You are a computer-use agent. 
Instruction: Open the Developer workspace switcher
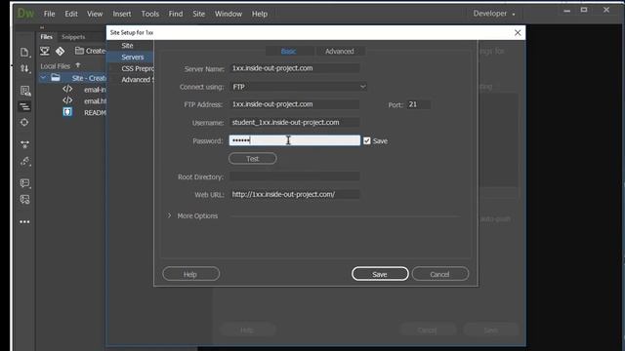click(x=494, y=13)
